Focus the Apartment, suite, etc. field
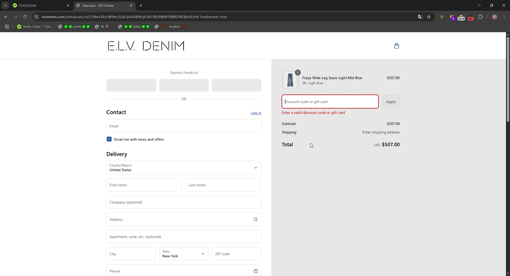This screenshot has height=276, width=510. pyautogui.click(x=184, y=237)
